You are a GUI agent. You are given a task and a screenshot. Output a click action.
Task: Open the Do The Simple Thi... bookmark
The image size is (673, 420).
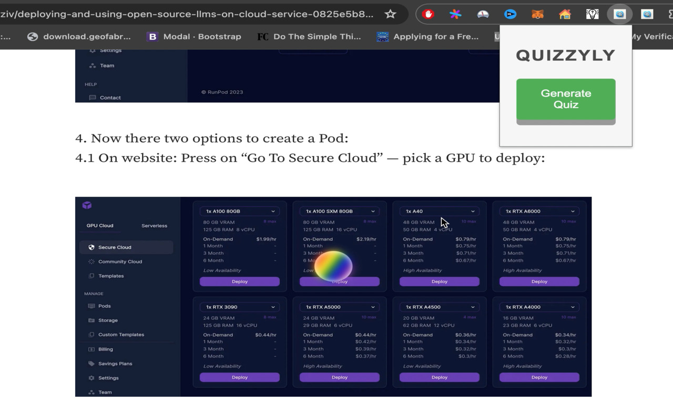pos(309,36)
